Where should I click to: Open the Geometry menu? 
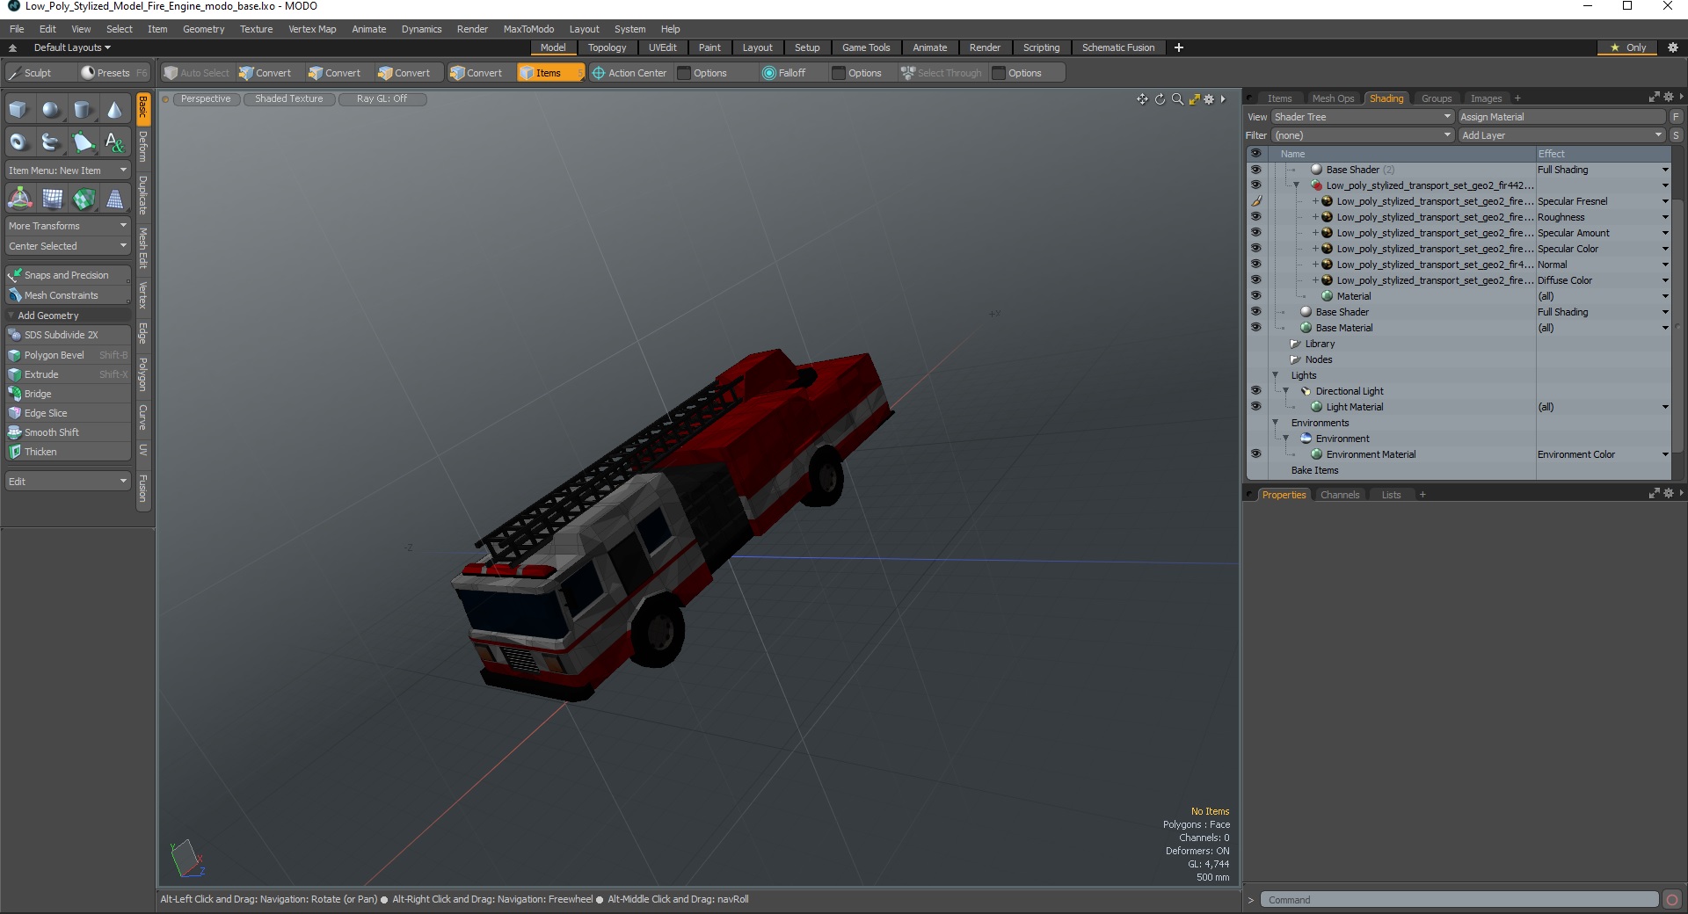pyautogui.click(x=203, y=29)
